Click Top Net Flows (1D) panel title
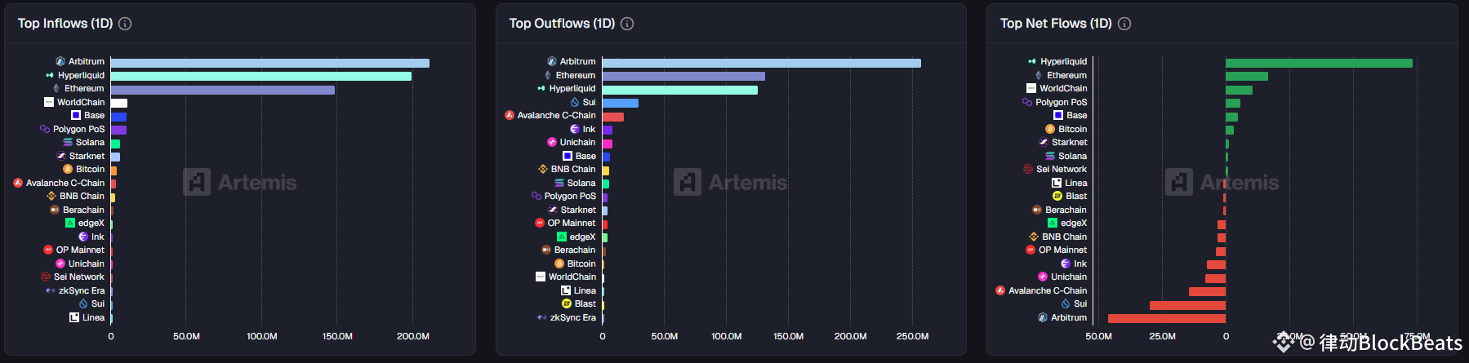The height and width of the screenshot is (363, 1469). [x=1056, y=24]
